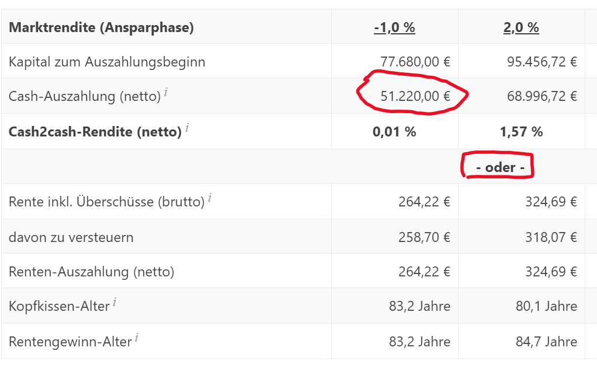Click the 0,01 % Cash2cash return value
597x365 pixels.
tap(394, 132)
